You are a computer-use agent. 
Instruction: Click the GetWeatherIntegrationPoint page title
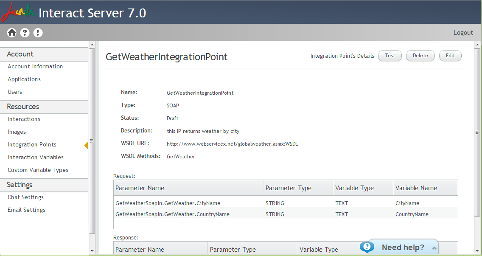tap(167, 57)
